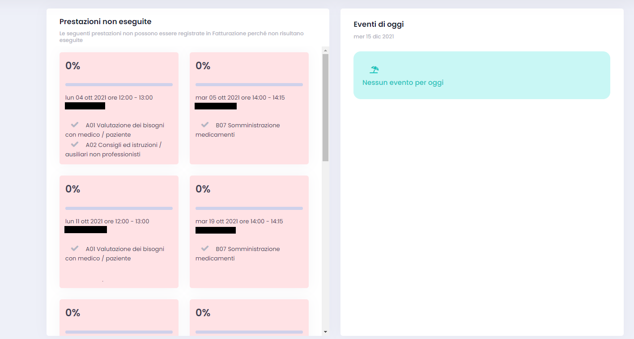Click the Prestazioni non eseguite heading

click(105, 21)
